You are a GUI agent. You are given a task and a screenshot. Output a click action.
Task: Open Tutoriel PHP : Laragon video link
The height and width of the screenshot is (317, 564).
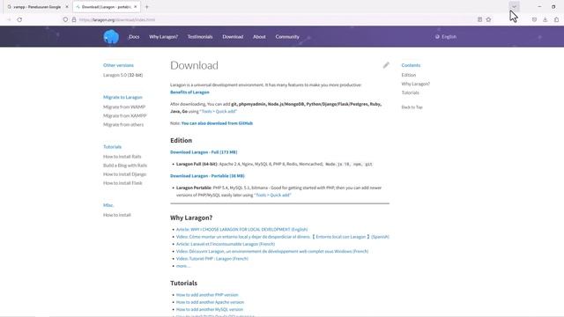point(212,258)
